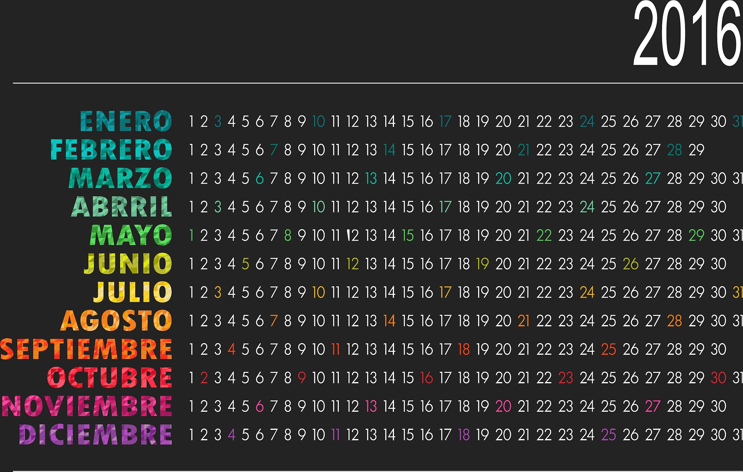Click red day 16 in OCTUBRE row

point(427,378)
